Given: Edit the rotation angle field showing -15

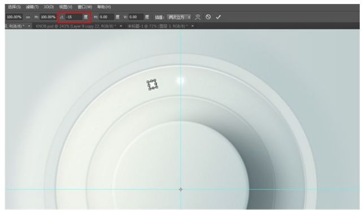Looking at the screenshot, I should pyautogui.click(x=73, y=17).
